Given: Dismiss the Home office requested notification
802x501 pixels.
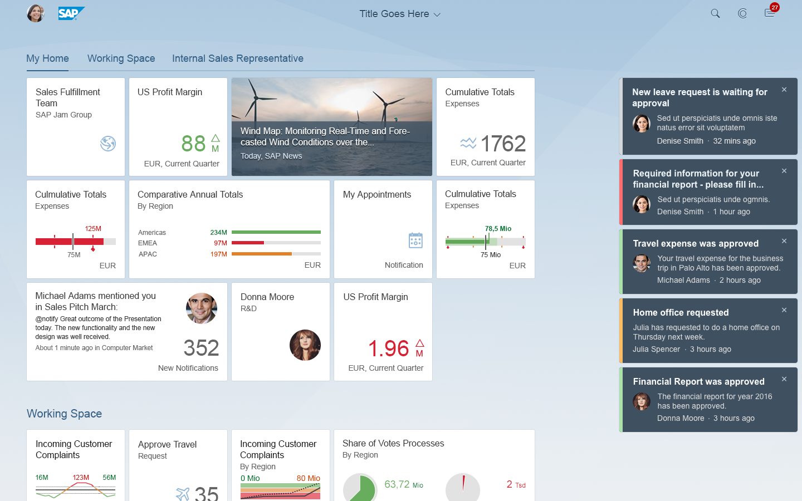Looking at the screenshot, I should tap(784, 310).
